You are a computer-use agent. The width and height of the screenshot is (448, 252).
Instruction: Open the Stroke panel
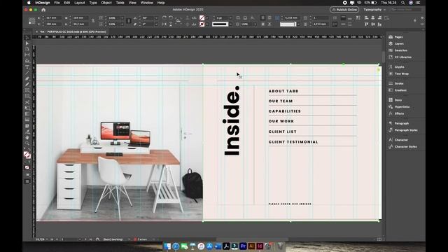[x=399, y=83]
